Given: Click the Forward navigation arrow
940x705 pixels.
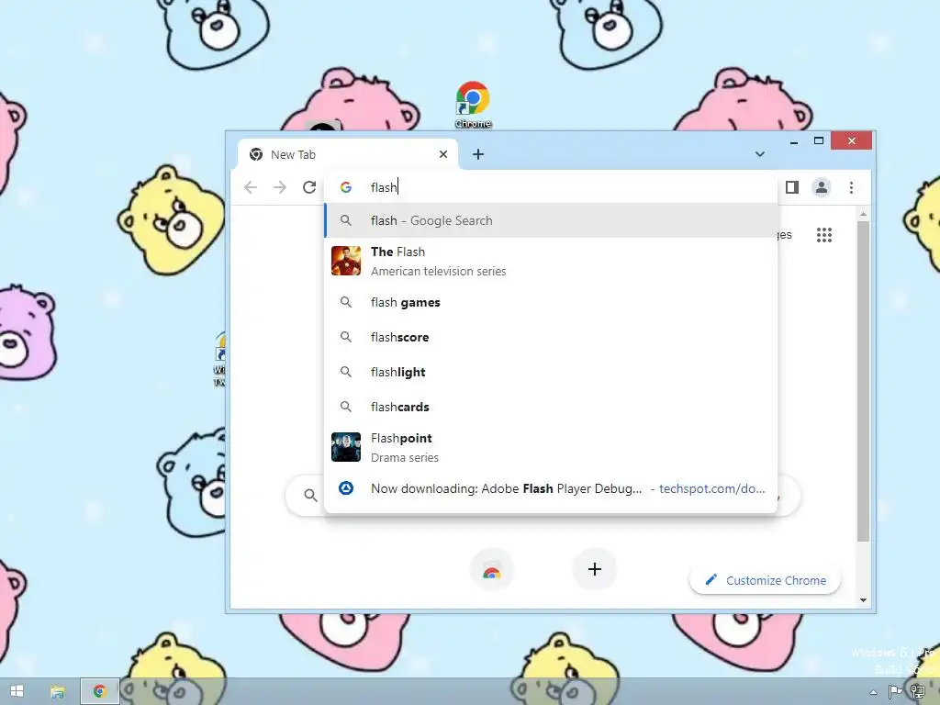Looking at the screenshot, I should click(x=279, y=187).
